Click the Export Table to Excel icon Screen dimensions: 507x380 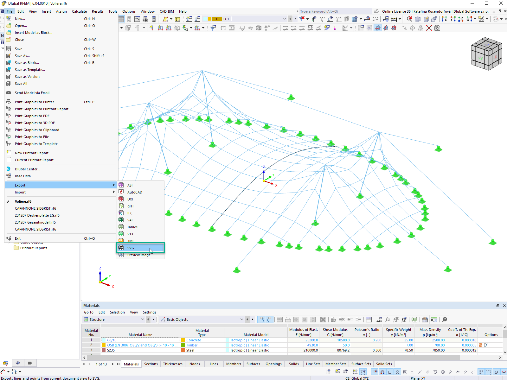[415, 320]
